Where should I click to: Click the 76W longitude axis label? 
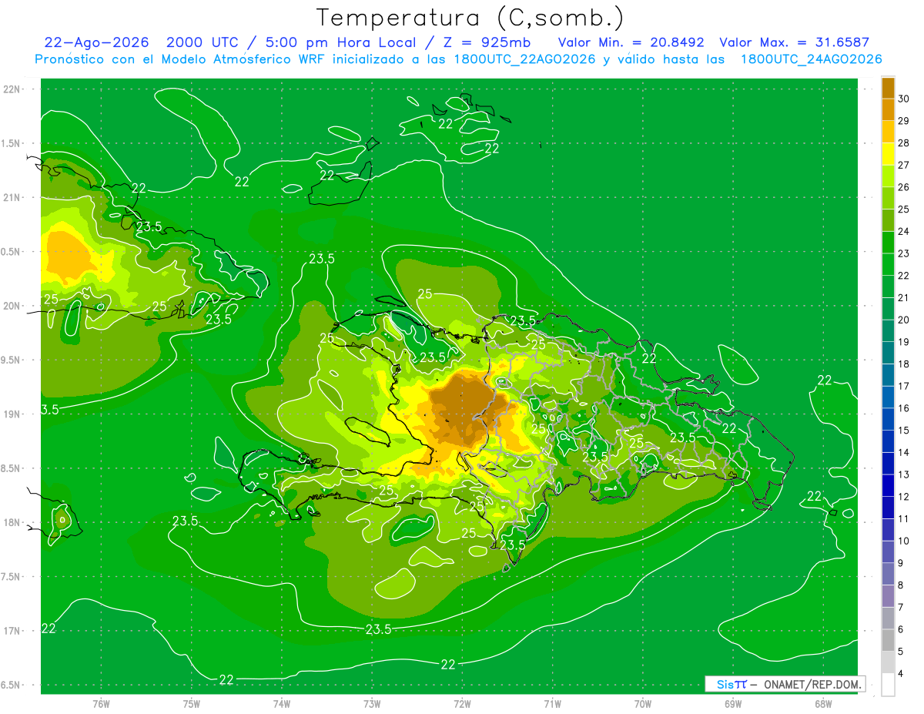(101, 703)
